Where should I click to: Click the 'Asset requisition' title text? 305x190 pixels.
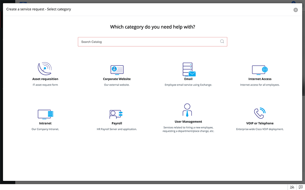(45, 79)
